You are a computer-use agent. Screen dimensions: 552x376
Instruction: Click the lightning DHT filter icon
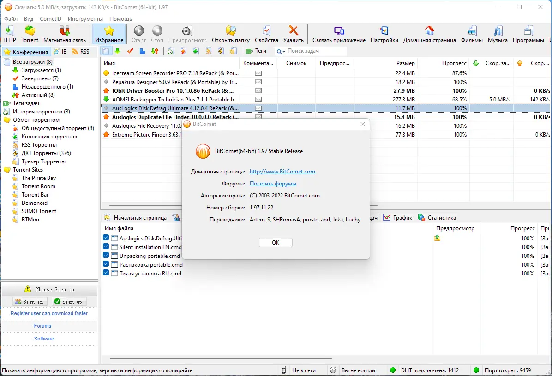pyautogui.click(x=221, y=51)
